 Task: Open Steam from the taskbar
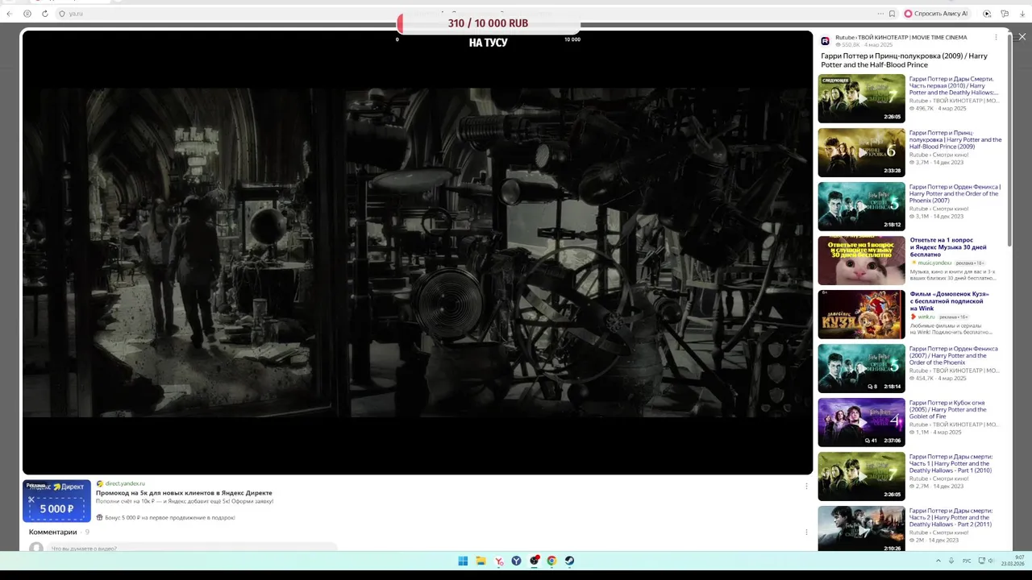(x=569, y=561)
